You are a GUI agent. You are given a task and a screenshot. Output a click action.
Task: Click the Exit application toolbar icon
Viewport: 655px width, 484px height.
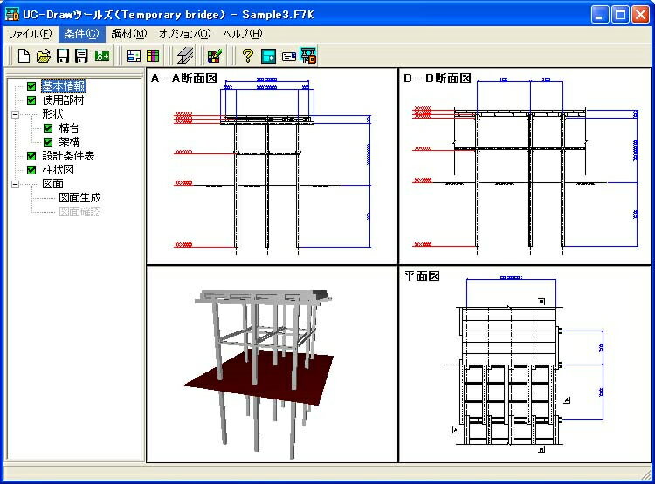pyautogui.click(x=102, y=56)
